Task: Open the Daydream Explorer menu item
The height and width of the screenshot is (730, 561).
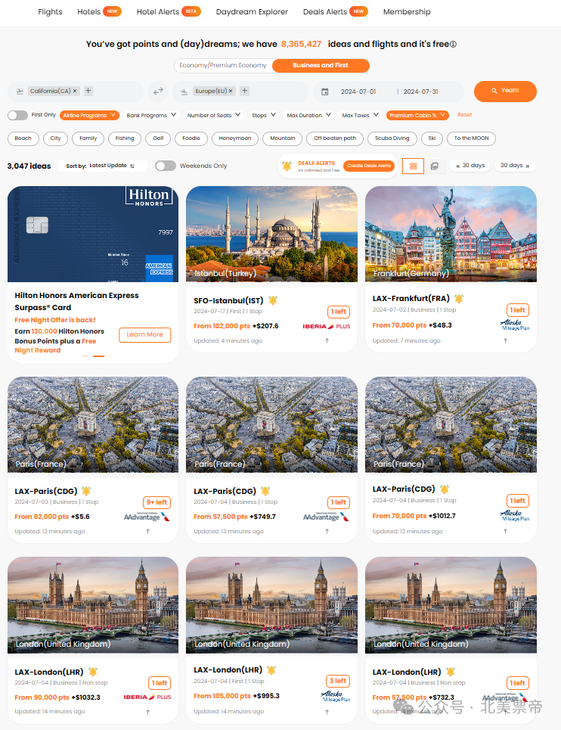Action: point(252,11)
